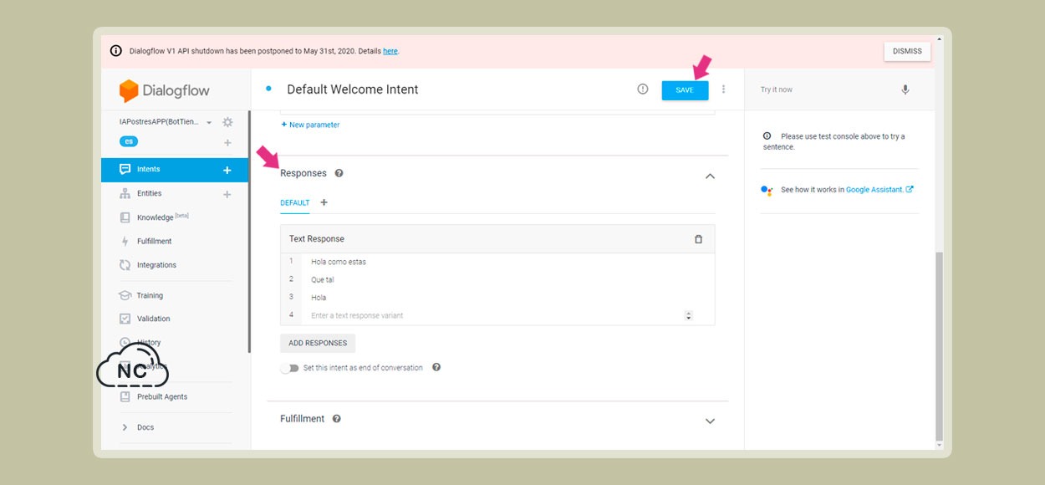Click the Google Assistant logo icon
Screen dimensions: 1045x485
point(767,190)
